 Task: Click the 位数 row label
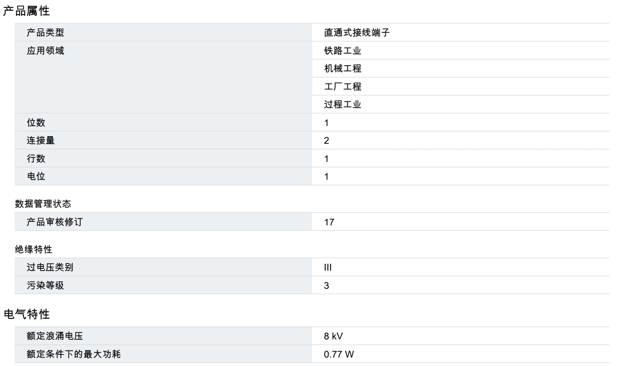(x=36, y=122)
